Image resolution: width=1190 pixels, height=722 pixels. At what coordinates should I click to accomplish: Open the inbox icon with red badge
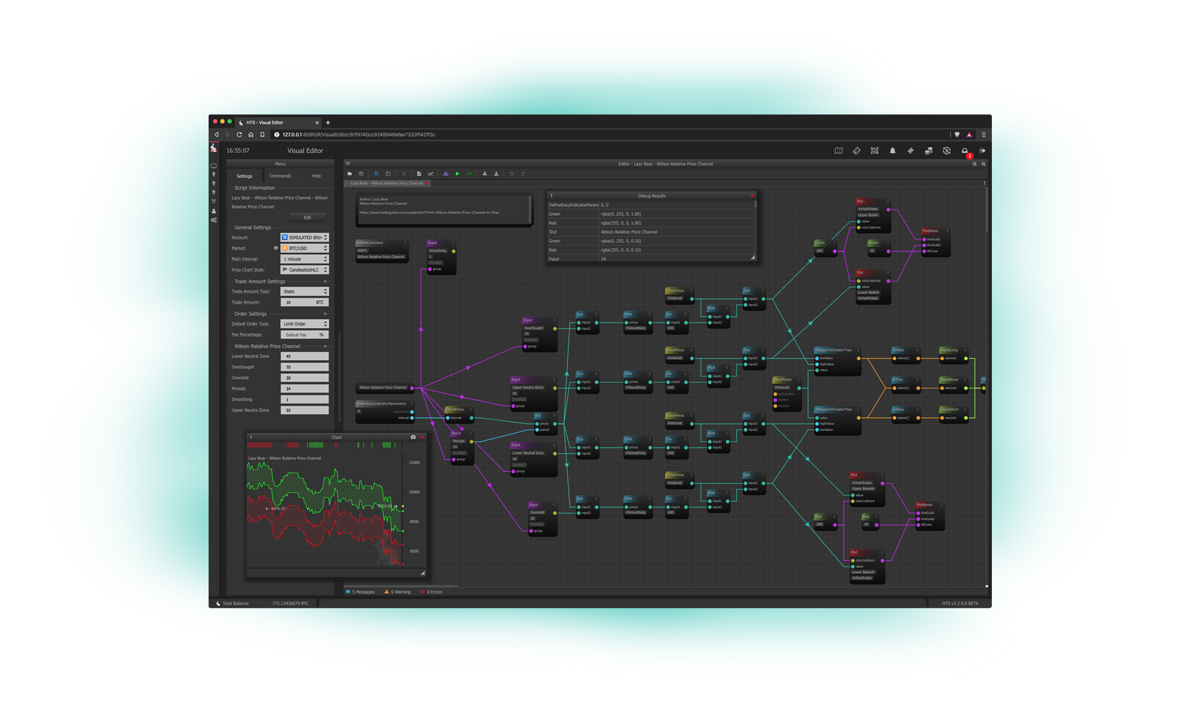(965, 151)
